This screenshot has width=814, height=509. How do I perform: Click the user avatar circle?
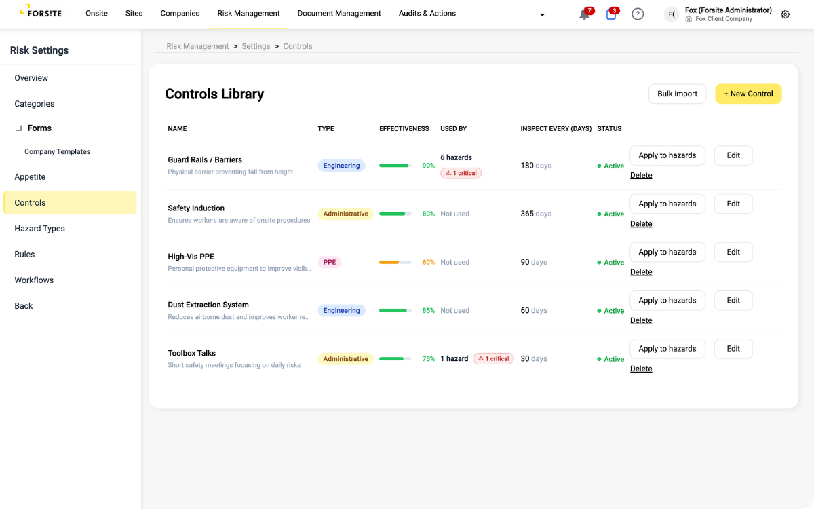tap(672, 14)
